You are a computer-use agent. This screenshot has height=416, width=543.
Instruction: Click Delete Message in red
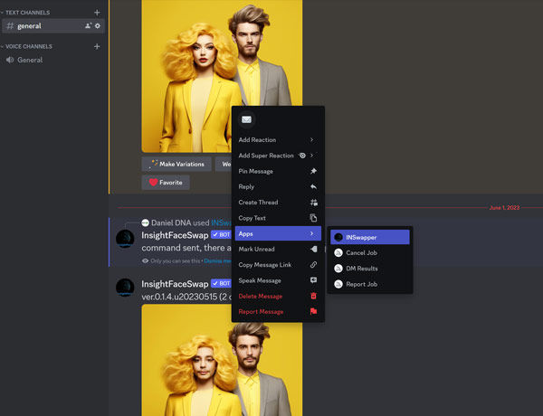[x=278, y=296]
